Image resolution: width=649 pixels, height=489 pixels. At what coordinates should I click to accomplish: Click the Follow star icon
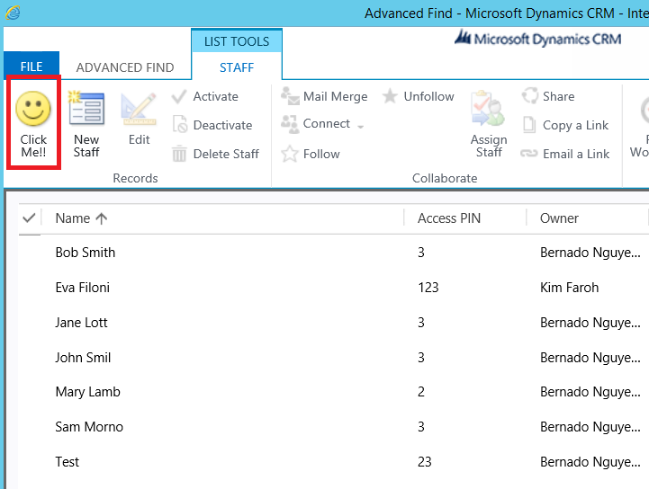pos(290,154)
